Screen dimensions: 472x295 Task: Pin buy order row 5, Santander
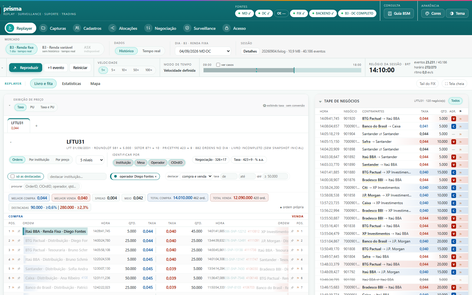(x=19, y=269)
